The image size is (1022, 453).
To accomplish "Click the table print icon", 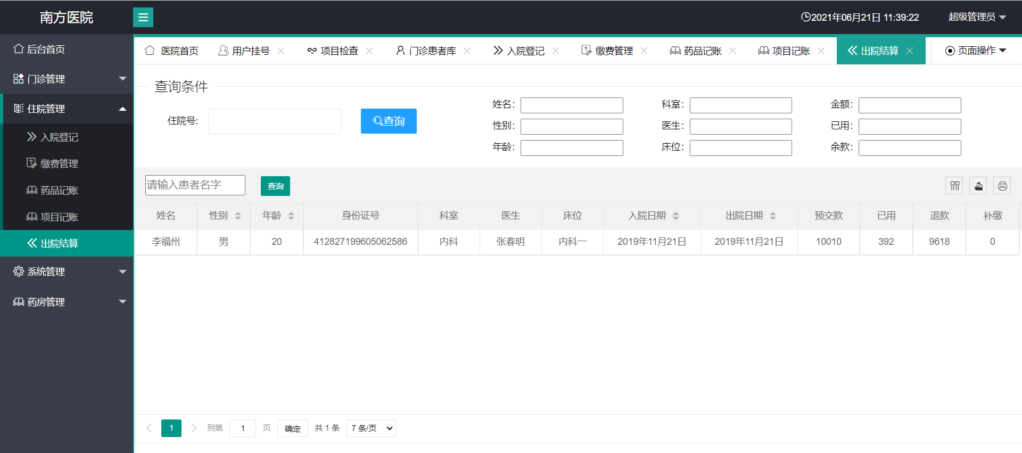I will point(1002,186).
